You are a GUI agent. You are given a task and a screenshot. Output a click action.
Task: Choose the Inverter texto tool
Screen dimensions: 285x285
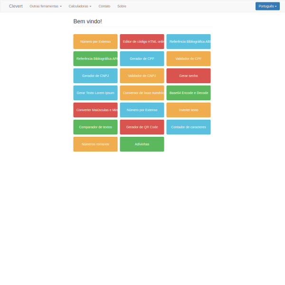point(189,110)
